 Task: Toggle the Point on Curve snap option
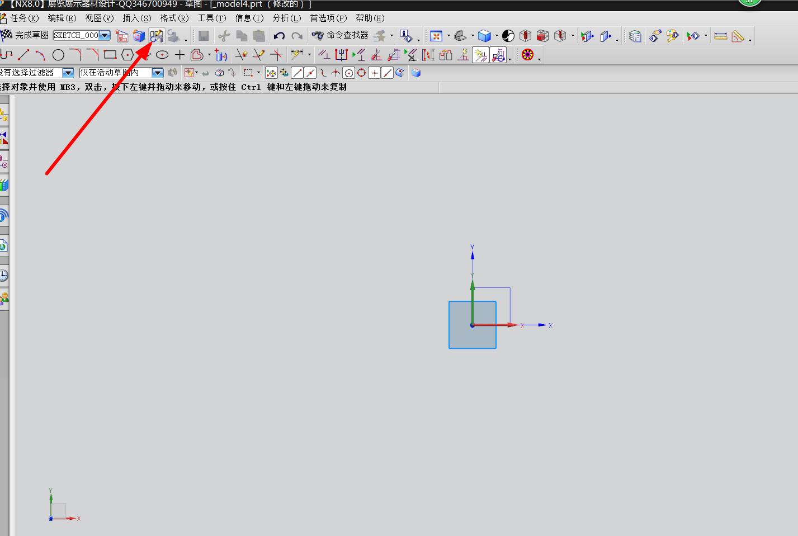[388, 73]
